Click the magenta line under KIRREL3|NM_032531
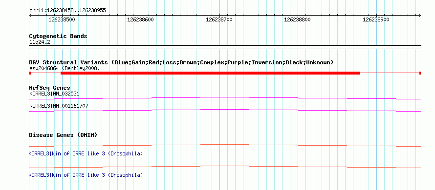 pos(225,98)
